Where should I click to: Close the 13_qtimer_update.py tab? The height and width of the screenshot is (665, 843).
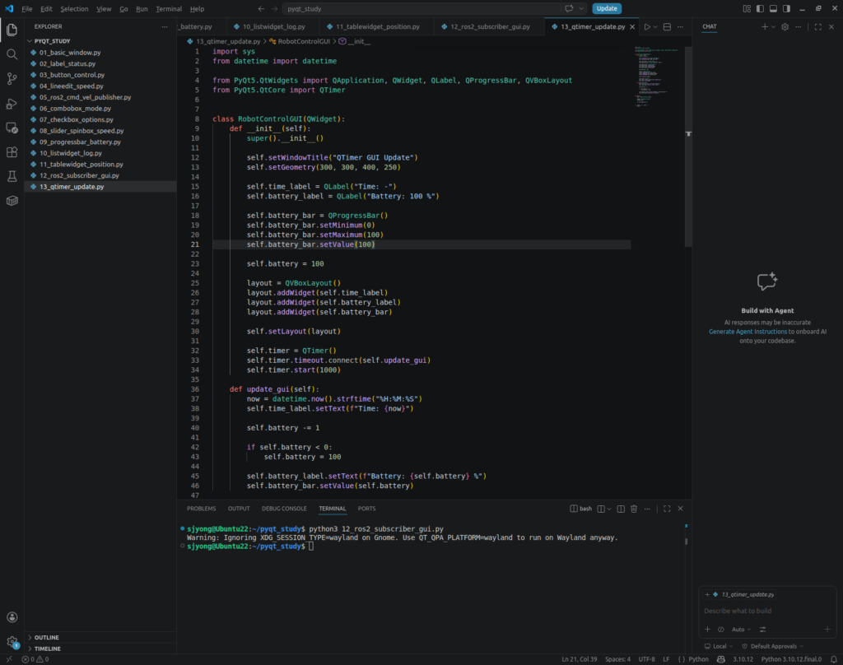[632, 27]
